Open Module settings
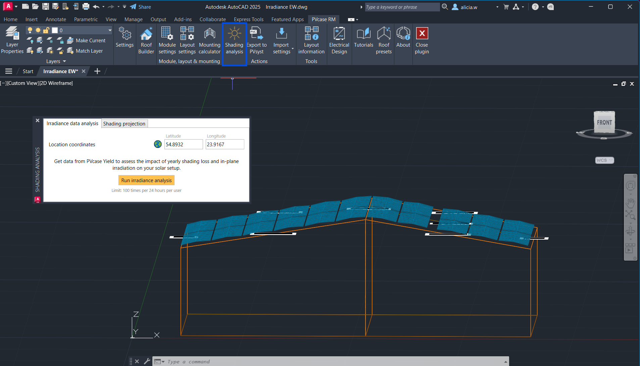The width and height of the screenshot is (640, 366). (x=167, y=41)
